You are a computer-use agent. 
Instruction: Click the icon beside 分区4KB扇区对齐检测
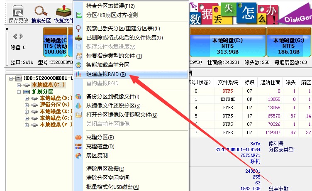pos(79,15)
